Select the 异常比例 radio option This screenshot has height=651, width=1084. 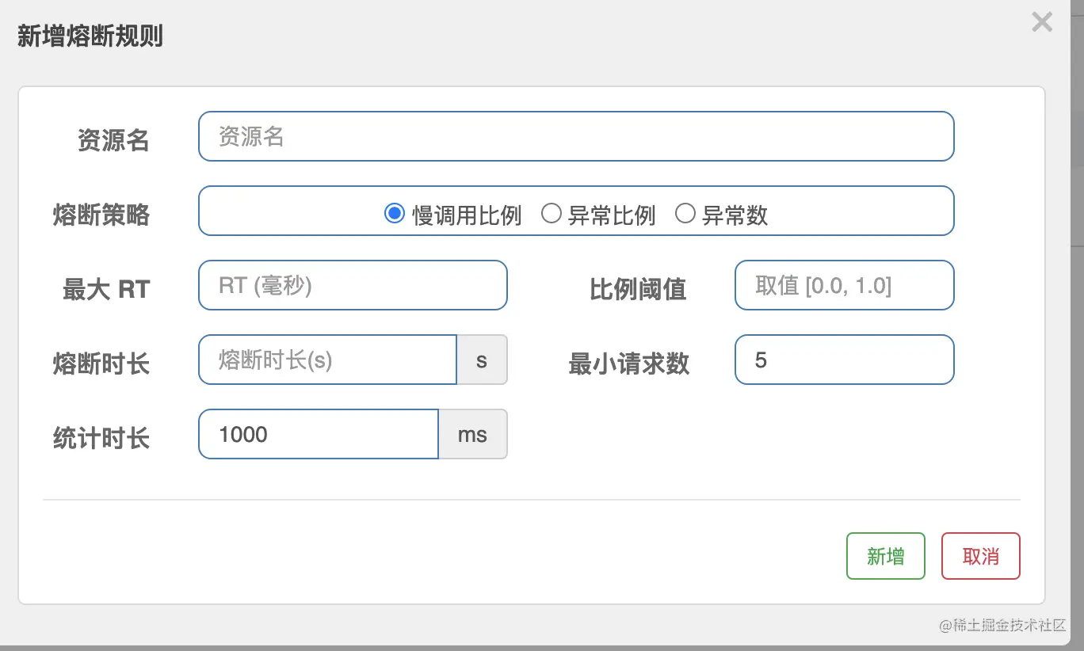552,214
